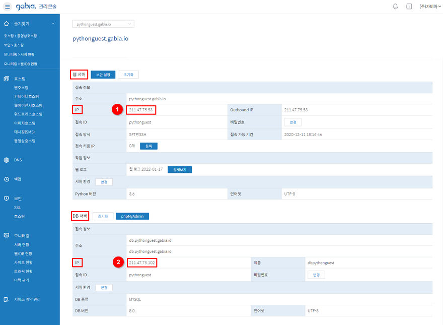Click the 접속 방식 value SFTP/SSH

[137, 135]
